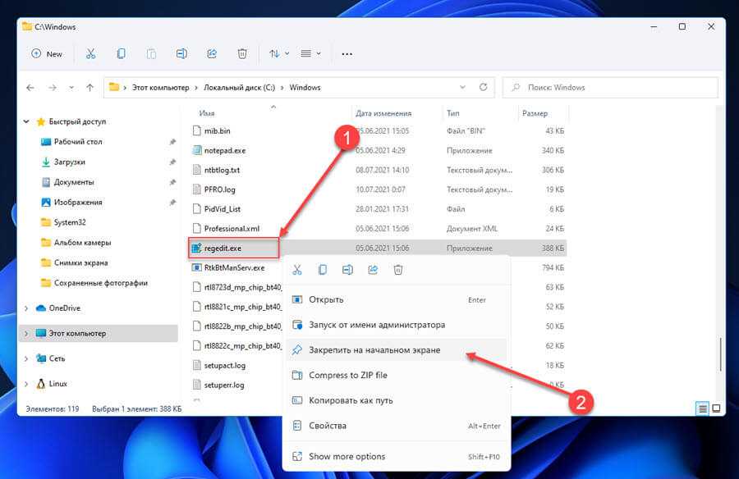Click the Delete trash icon in the top toolbar
This screenshot has height=479, width=739.
click(242, 54)
